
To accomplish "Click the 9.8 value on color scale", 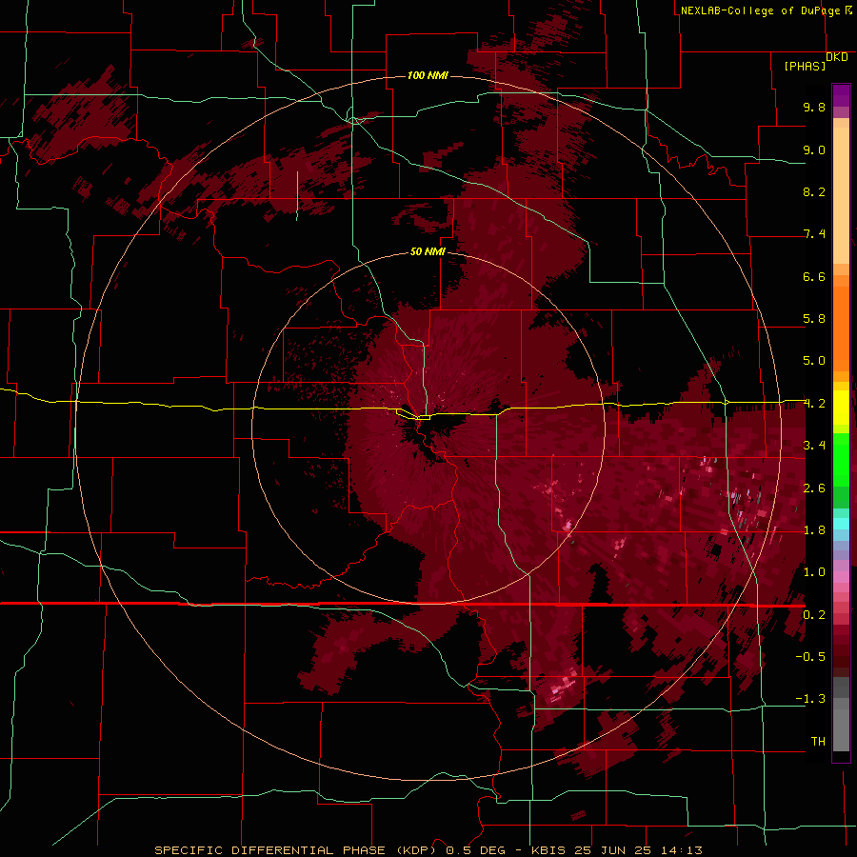I will click(814, 107).
